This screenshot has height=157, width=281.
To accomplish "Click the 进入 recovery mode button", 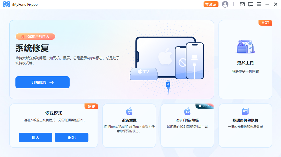I will [x=36, y=137].
